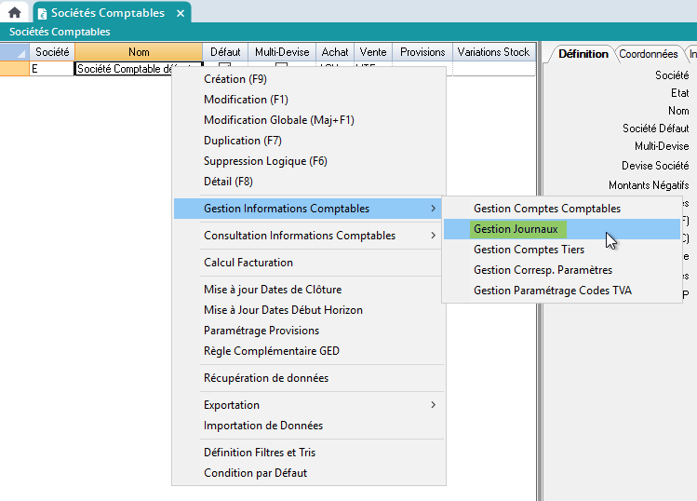Expand the Gestion Informations Comptables submenu arrow
The width and height of the screenshot is (697, 501).
click(x=433, y=209)
